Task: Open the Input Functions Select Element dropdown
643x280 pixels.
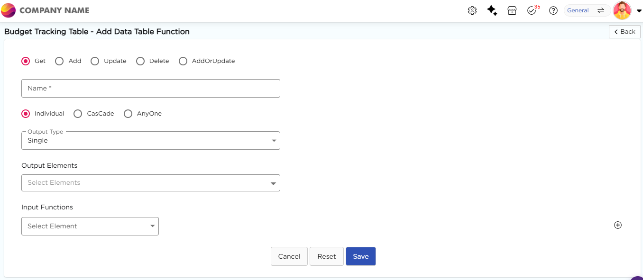Action: (90, 226)
